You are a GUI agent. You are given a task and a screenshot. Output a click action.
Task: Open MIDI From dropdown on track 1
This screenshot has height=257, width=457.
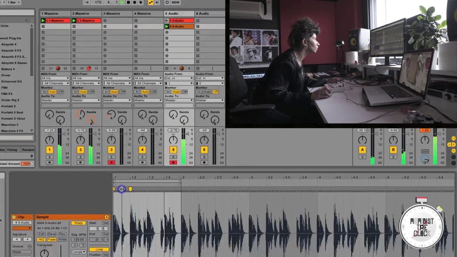click(x=55, y=78)
